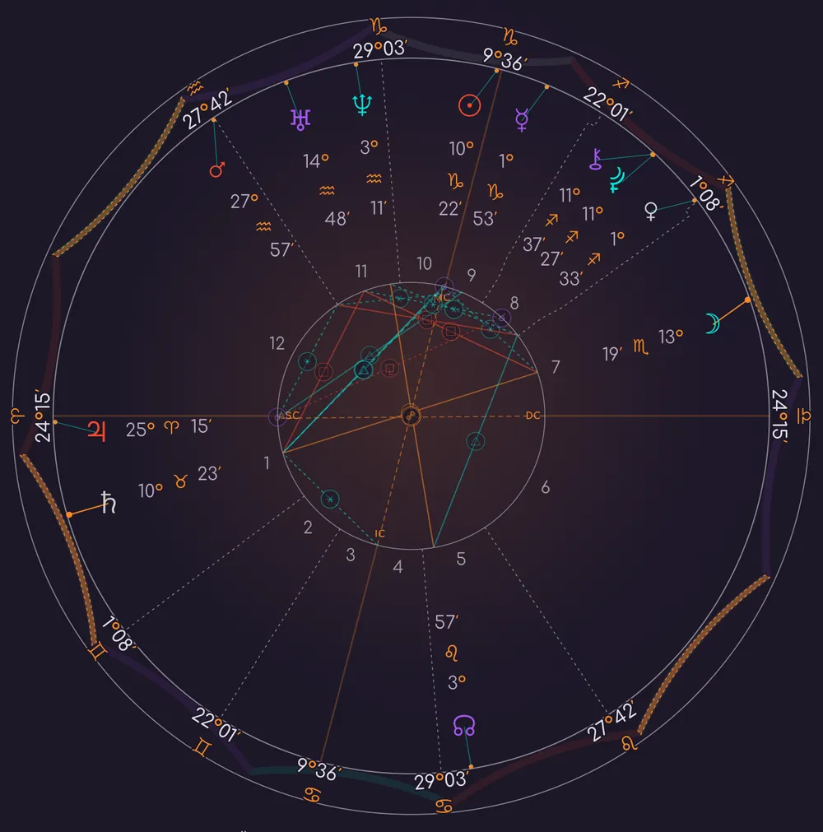Click the bottom 29°03' cusp label
Viewport: 823px width, 832px height.
[x=441, y=780]
